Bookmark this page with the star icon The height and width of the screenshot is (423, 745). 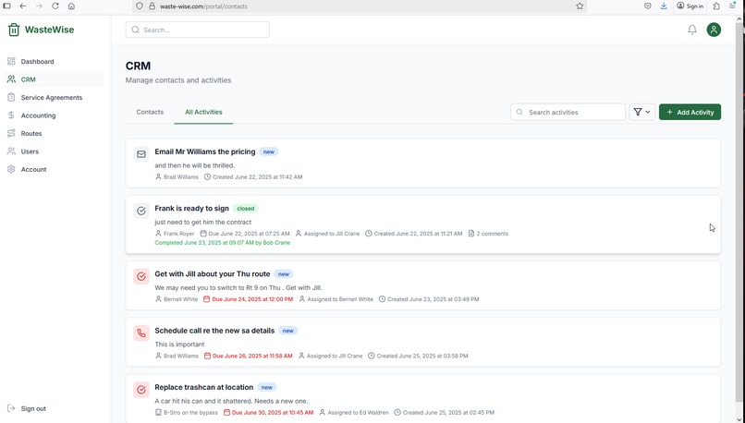[580, 6]
